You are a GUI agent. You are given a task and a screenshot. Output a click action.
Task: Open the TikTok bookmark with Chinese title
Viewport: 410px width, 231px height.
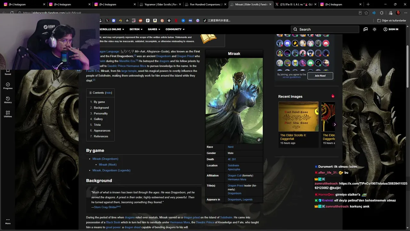[217, 21]
